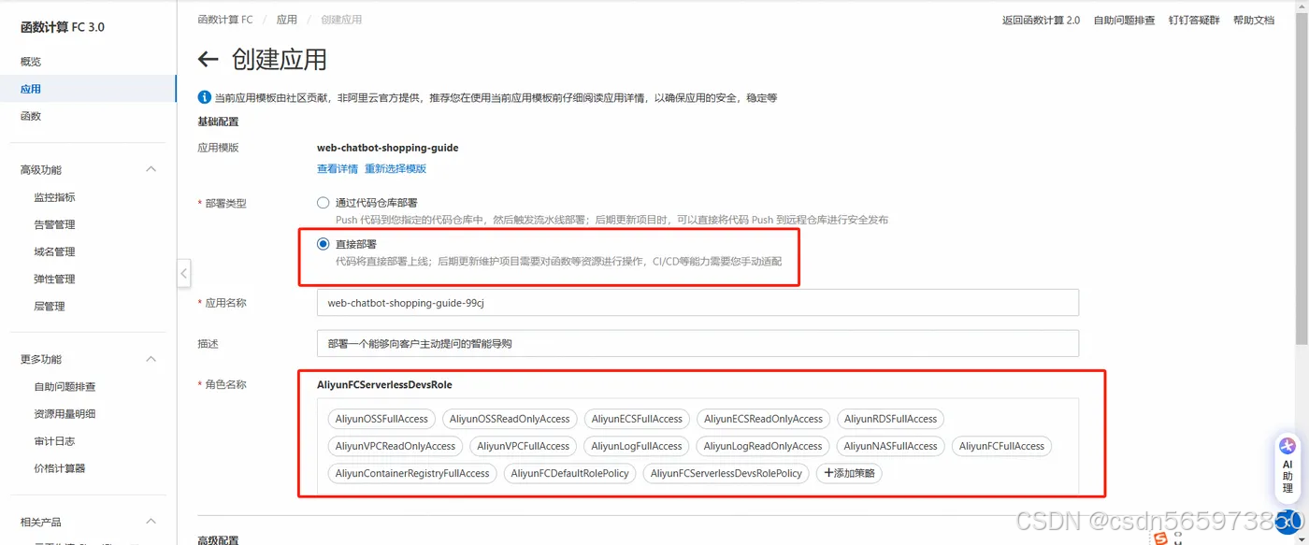Select 通过代码仓库部署 radio button
1309x545 pixels.
coord(324,202)
